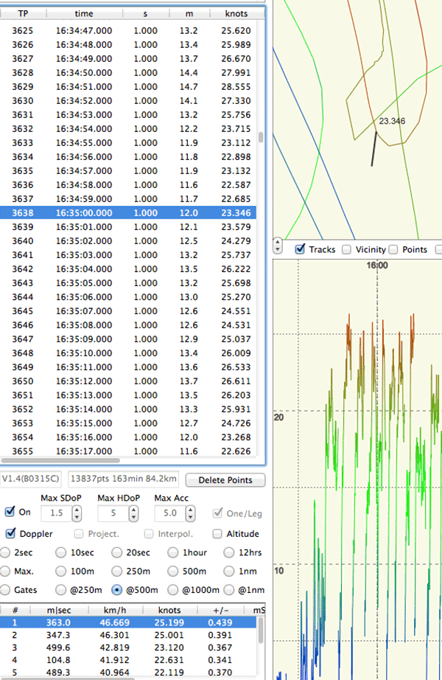
Task: Toggle the Doppler checkbox
Action: 10,534
